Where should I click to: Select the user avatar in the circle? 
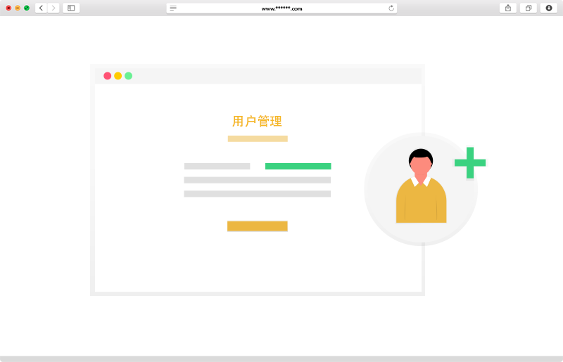pos(421,187)
